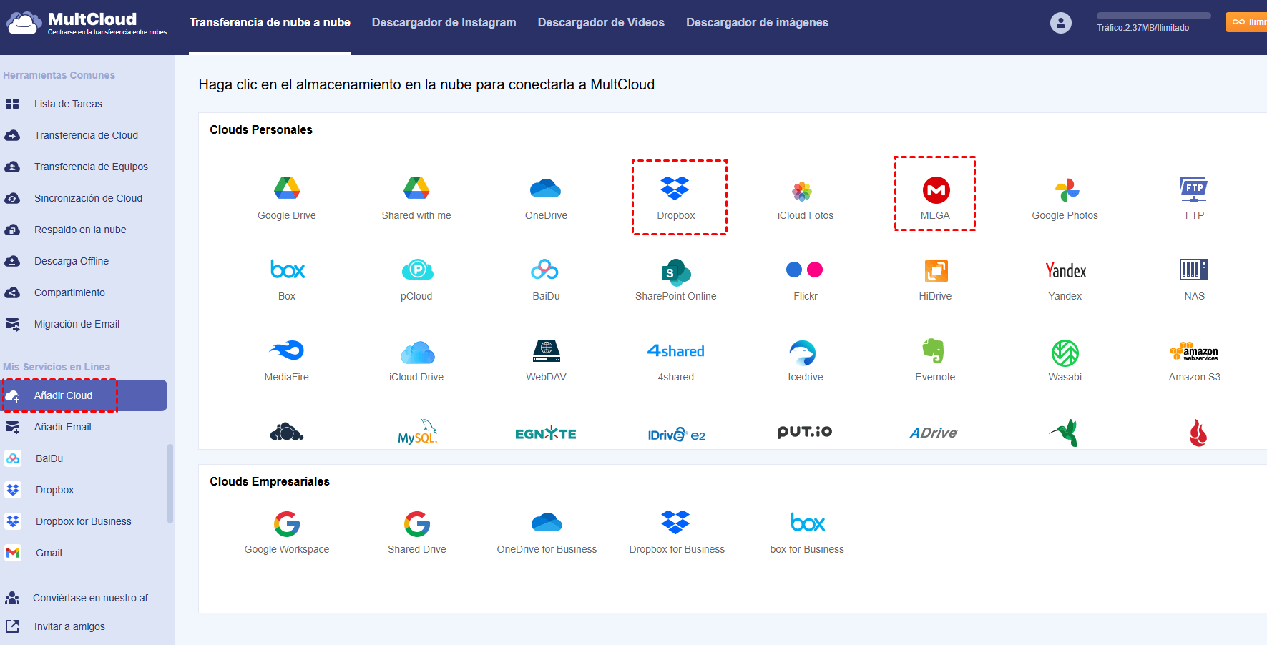The image size is (1267, 645).
Task: Open the Descargador de Videos tab
Action: click(x=601, y=23)
